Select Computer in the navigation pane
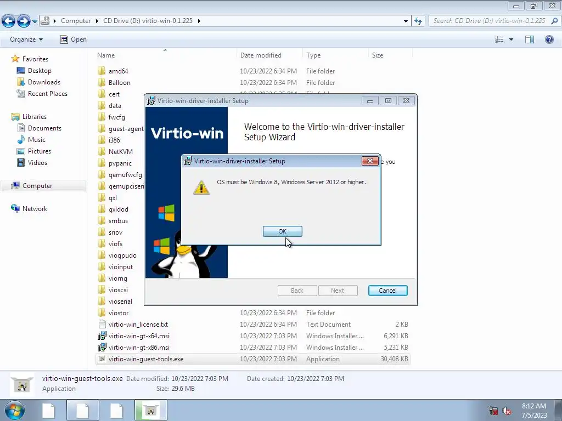Viewport: 562px width, 421px height. click(37, 186)
